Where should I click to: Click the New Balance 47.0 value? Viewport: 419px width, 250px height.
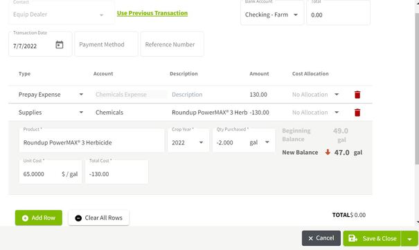(341, 153)
